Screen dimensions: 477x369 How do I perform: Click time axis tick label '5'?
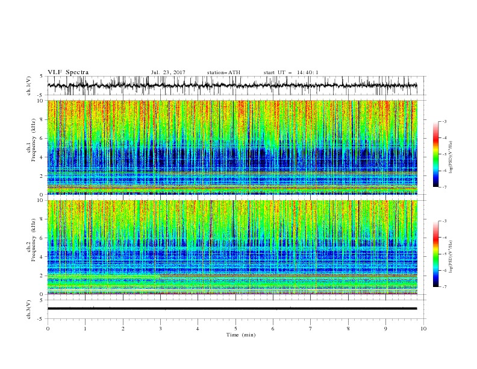[235, 329]
